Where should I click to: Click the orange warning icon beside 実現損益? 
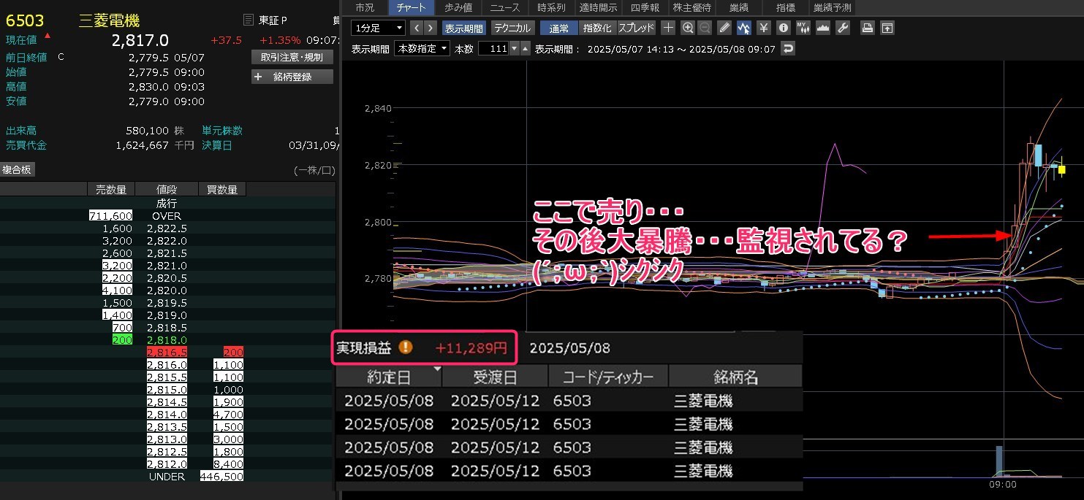tap(406, 347)
